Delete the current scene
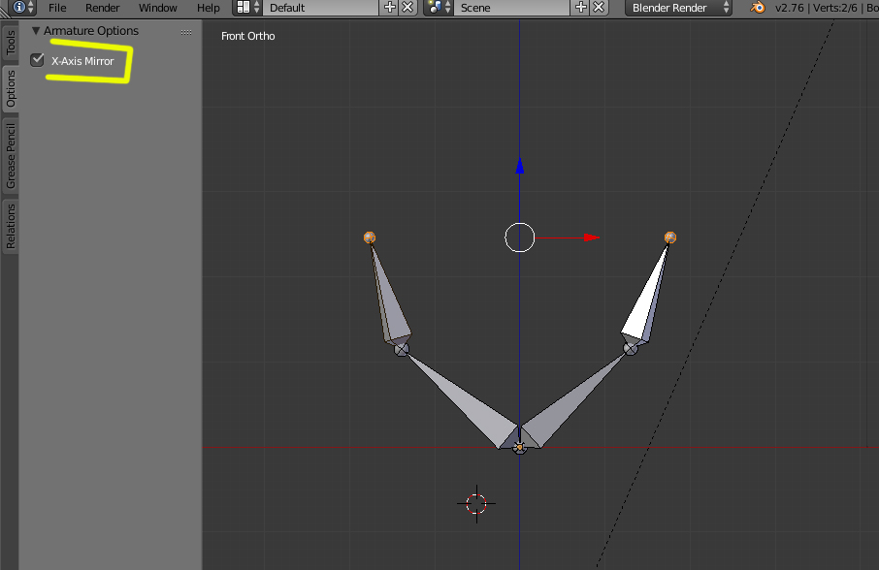879x570 pixels. click(599, 8)
